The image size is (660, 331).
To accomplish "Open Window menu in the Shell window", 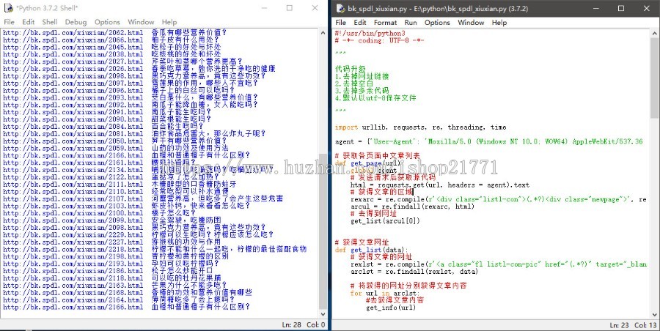I will [141, 22].
